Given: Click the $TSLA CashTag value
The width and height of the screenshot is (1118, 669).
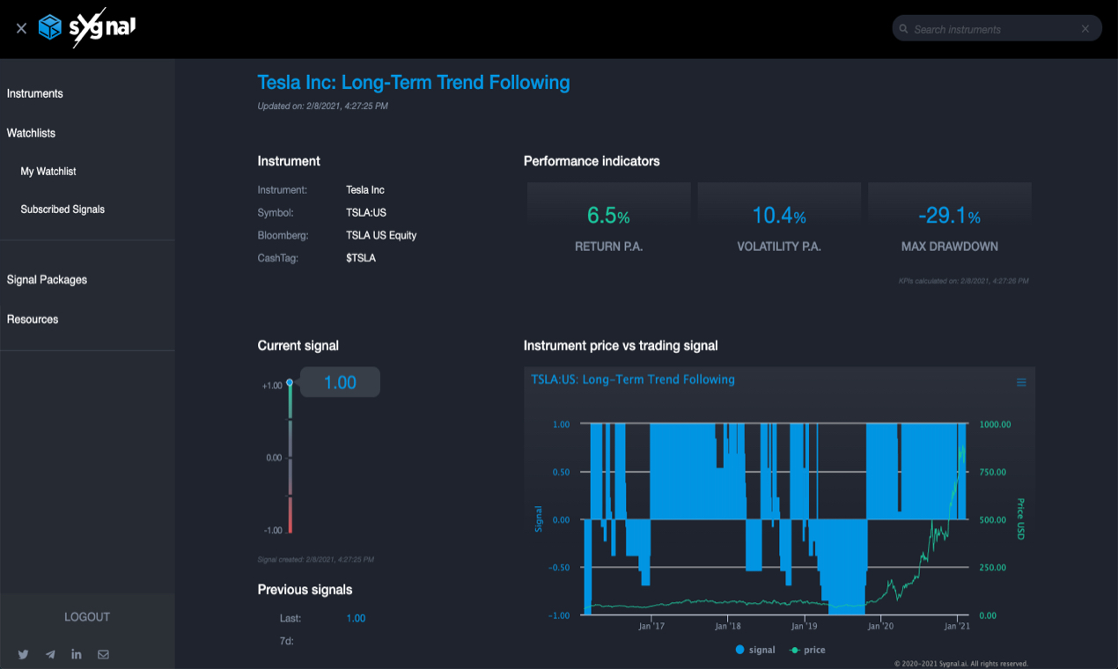Looking at the screenshot, I should pyautogui.click(x=361, y=258).
